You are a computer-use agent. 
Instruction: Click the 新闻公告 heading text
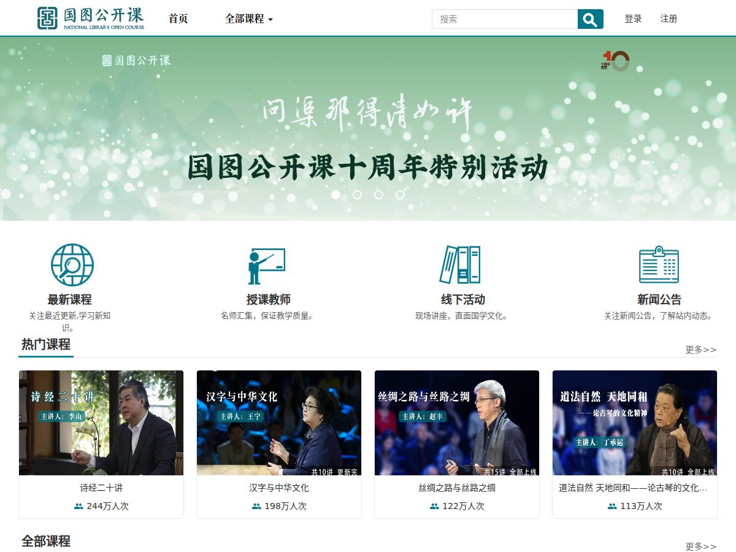(659, 300)
